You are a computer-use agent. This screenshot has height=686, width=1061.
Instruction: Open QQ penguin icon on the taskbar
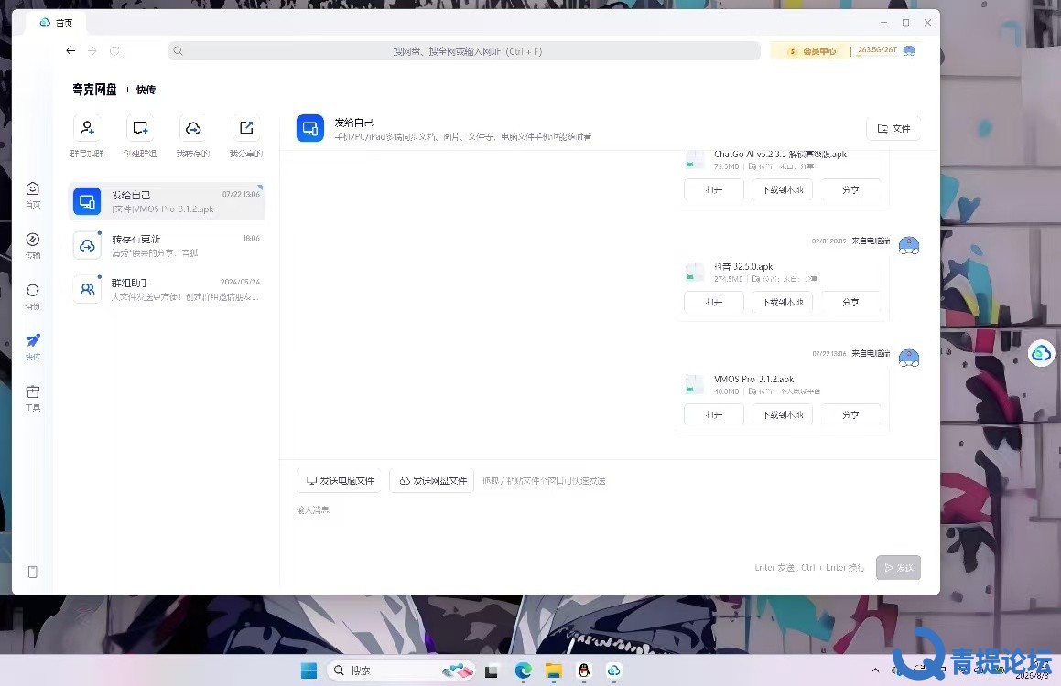(x=584, y=670)
